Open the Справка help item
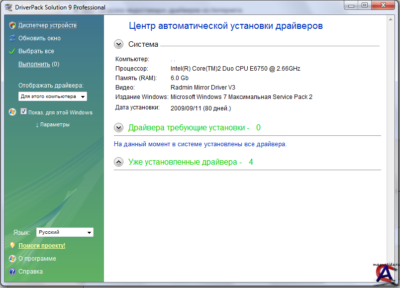 (x=30, y=272)
